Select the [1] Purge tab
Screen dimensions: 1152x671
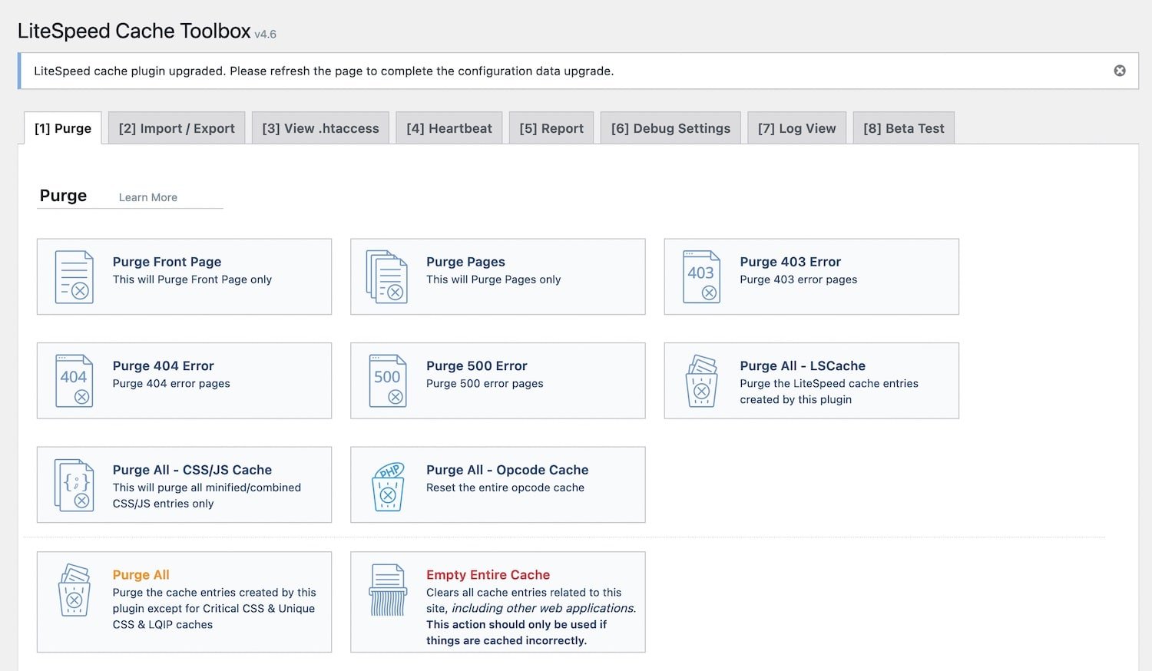63,128
